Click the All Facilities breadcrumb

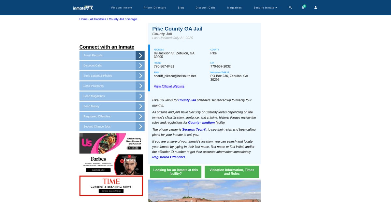[x=98, y=19]
